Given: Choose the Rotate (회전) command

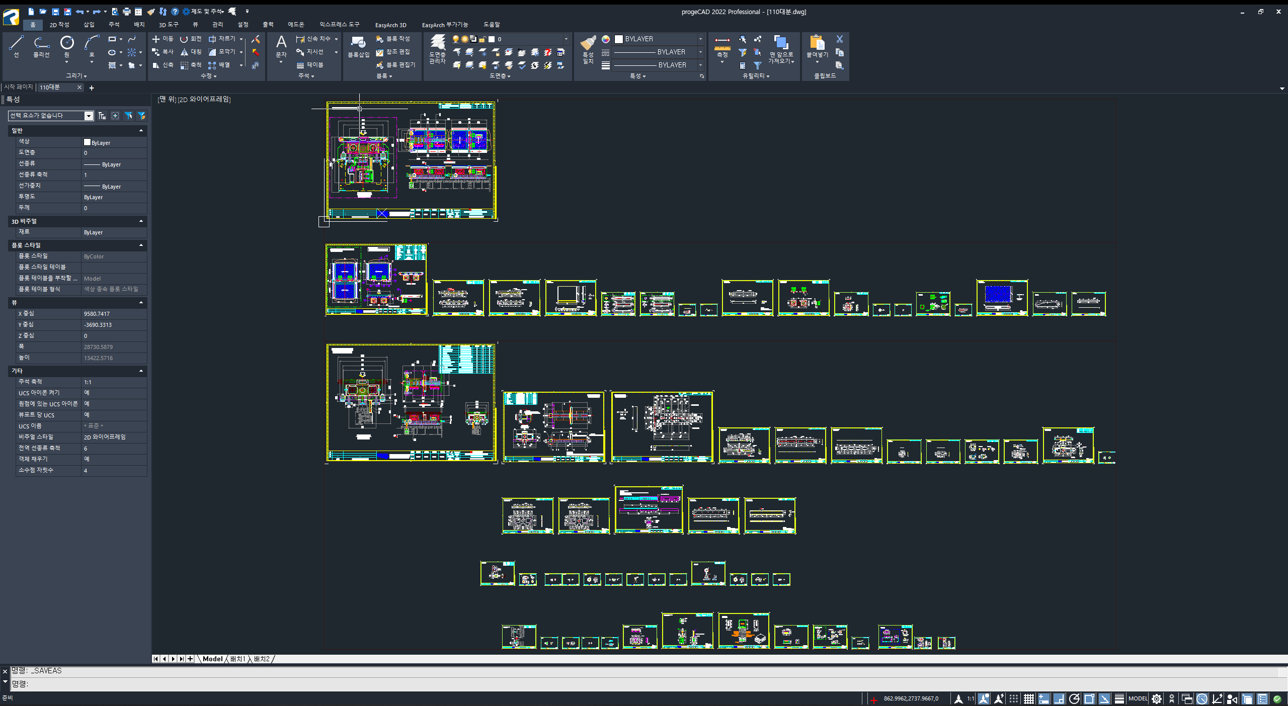Looking at the screenshot, I should click(x=191, y=39).
